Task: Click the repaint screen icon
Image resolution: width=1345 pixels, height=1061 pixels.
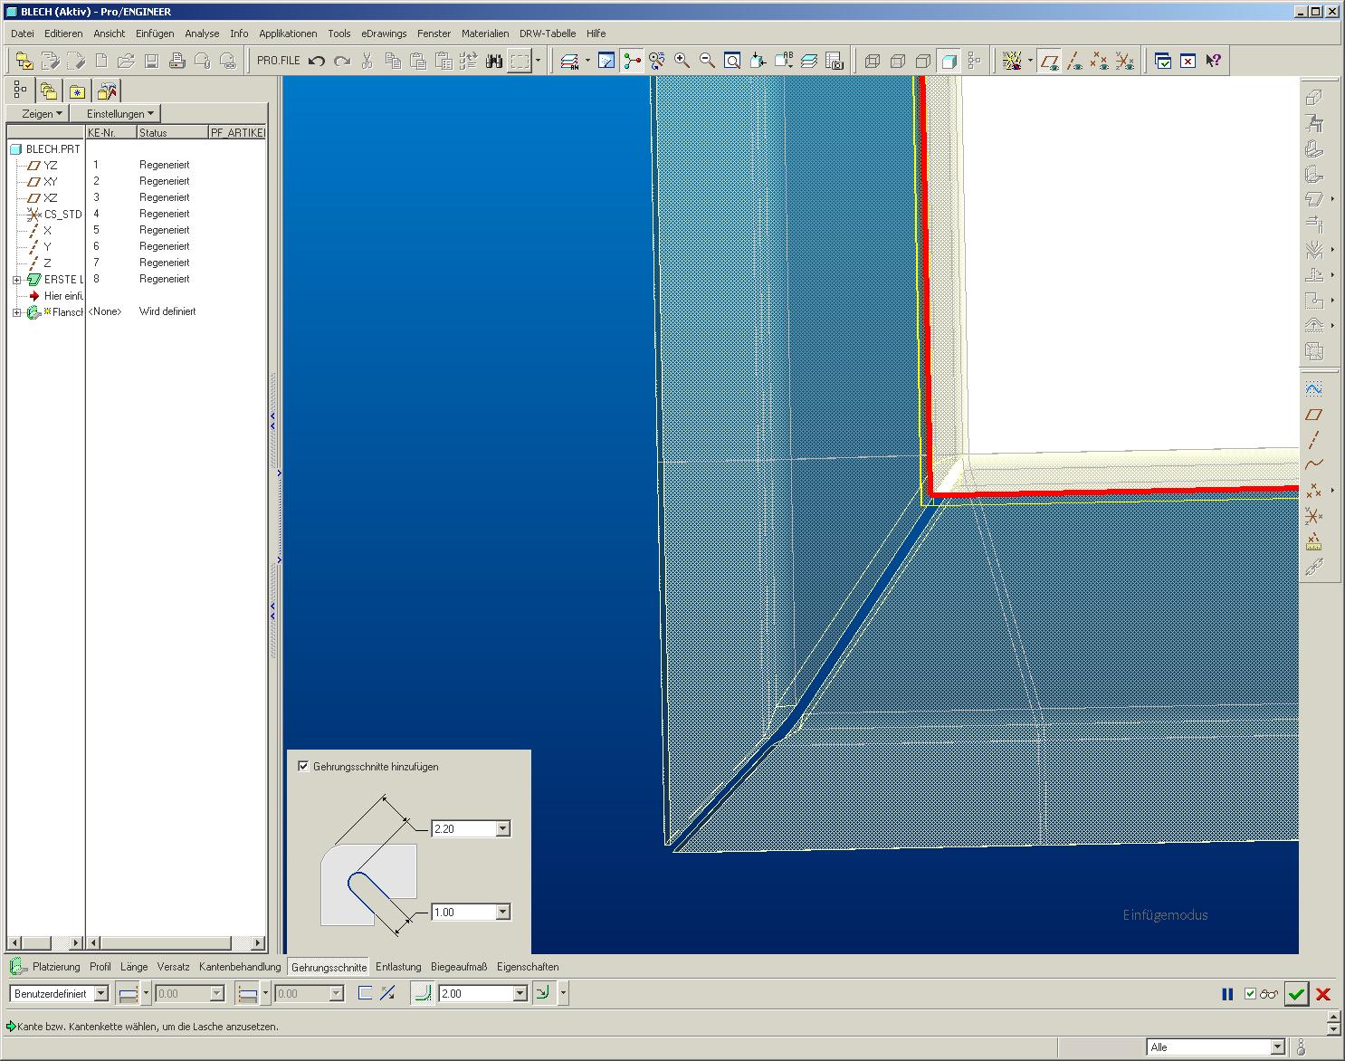Action: 606,61
